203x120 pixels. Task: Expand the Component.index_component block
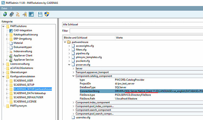pos(73,102)
